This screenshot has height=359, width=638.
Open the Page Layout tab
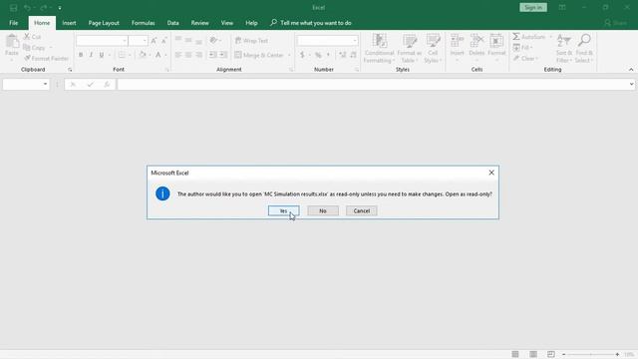pos(104,23)
